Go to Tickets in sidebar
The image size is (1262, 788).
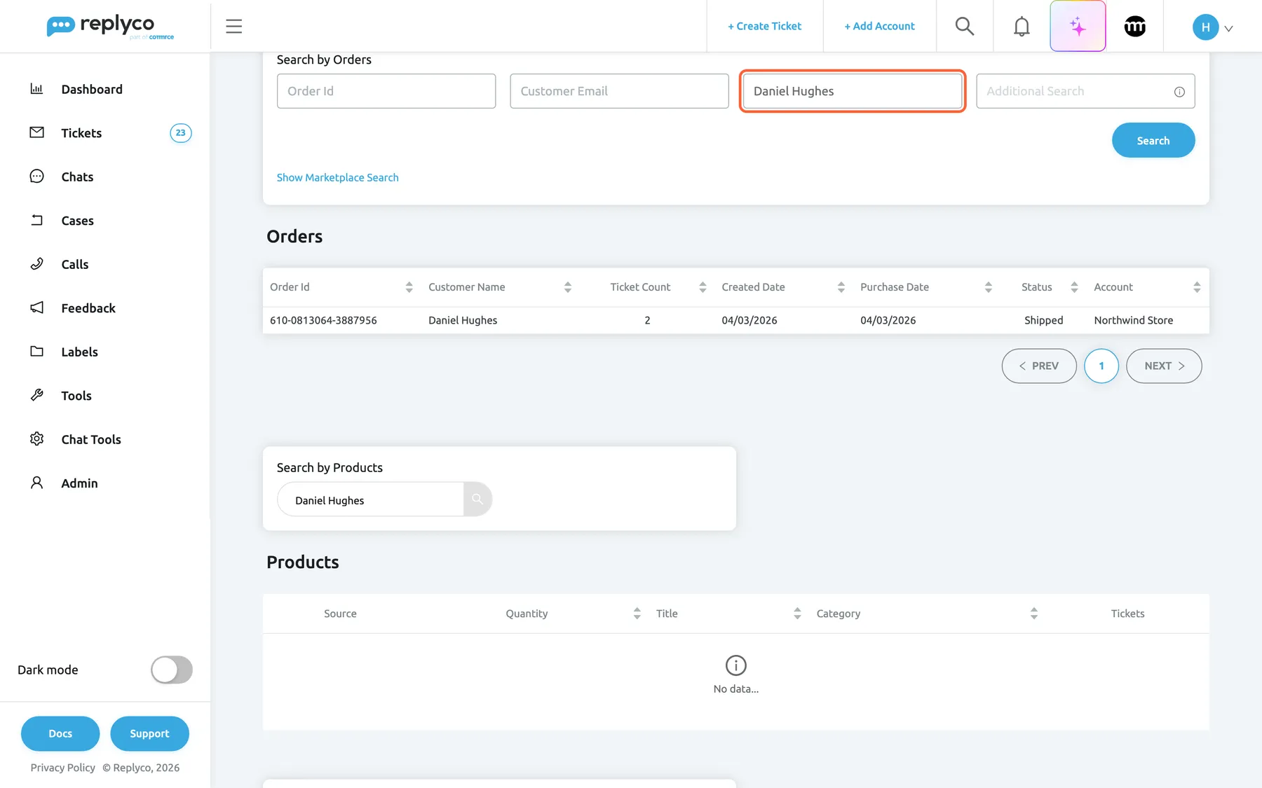(x=81, y=133)
